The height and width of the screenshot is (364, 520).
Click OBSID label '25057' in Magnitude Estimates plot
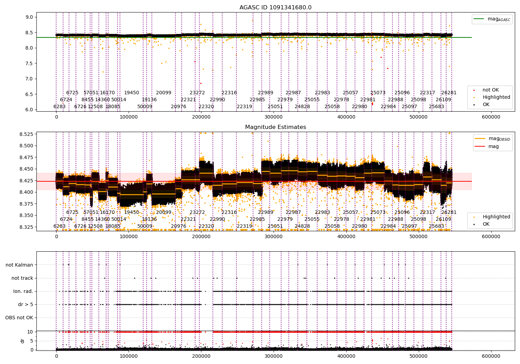350,213
